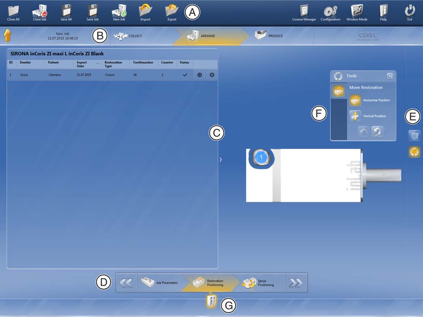Click the Save Job icon
This screenshot has height=317, width=423.
click(x=92, y=12)
